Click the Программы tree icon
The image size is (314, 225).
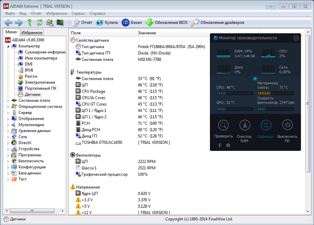(14, 155)
